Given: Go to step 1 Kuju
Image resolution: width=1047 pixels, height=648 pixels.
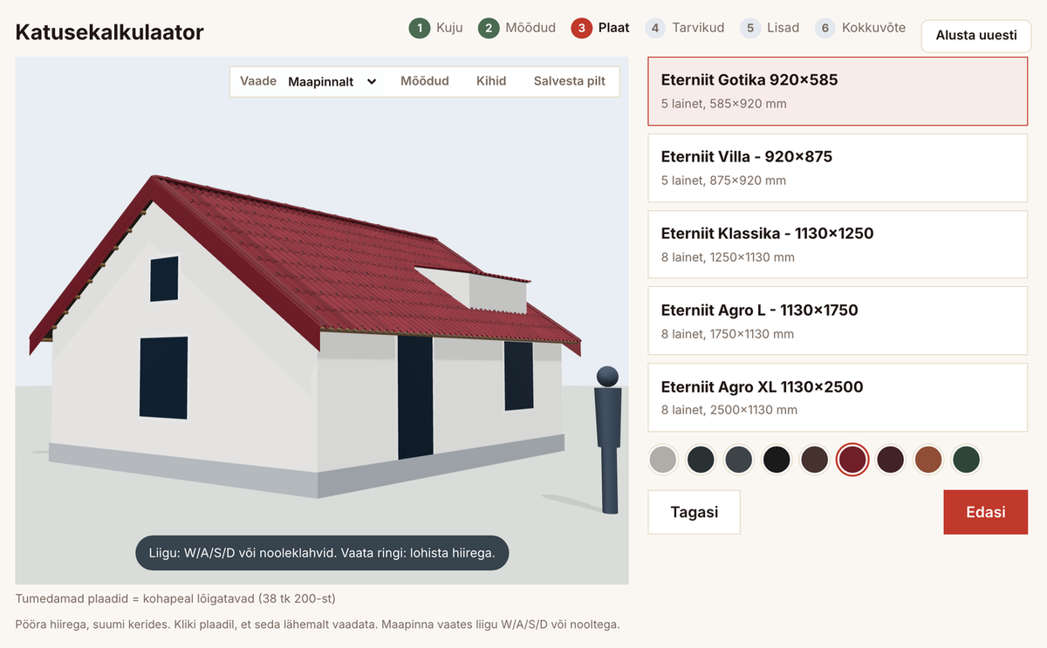Looking at the screenshot, I should 436,28.
